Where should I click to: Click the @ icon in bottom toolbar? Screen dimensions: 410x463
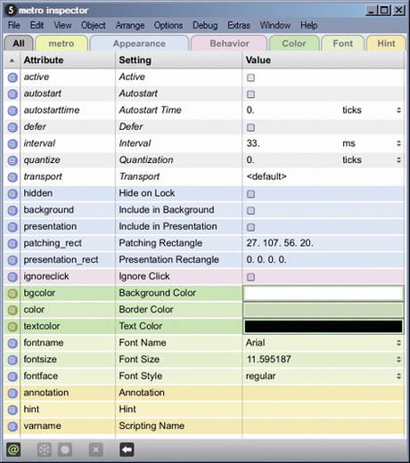pos(13,450)
